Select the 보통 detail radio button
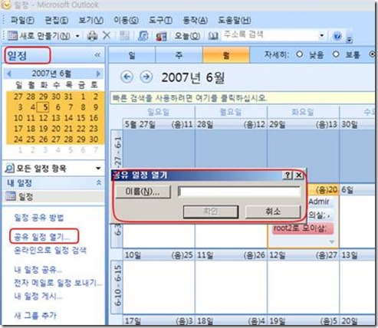This screenshot has width=378, height=328. click(x=336, y=54)
